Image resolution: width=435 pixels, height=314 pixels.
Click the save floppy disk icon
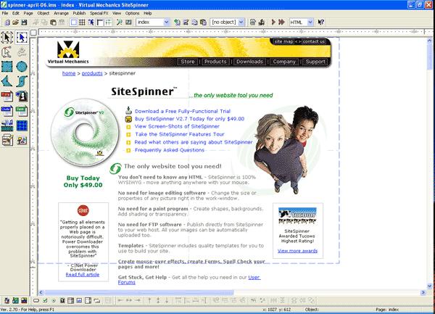(24, 22)
